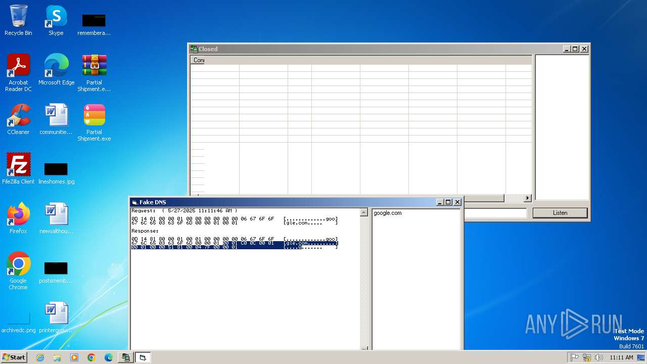This screenshot has width=647, height=364.
Task: Launch Google Chrome desktop shortcut
Action: (18, 271)
